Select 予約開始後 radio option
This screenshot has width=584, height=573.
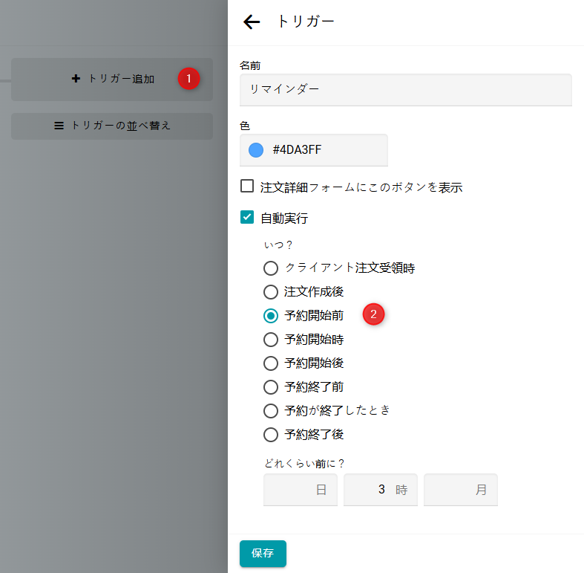tap(271, 363)
